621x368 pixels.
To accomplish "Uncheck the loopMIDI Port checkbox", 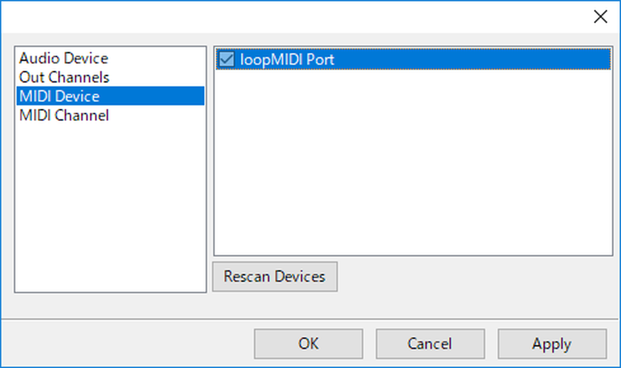I will pos(226,59).
